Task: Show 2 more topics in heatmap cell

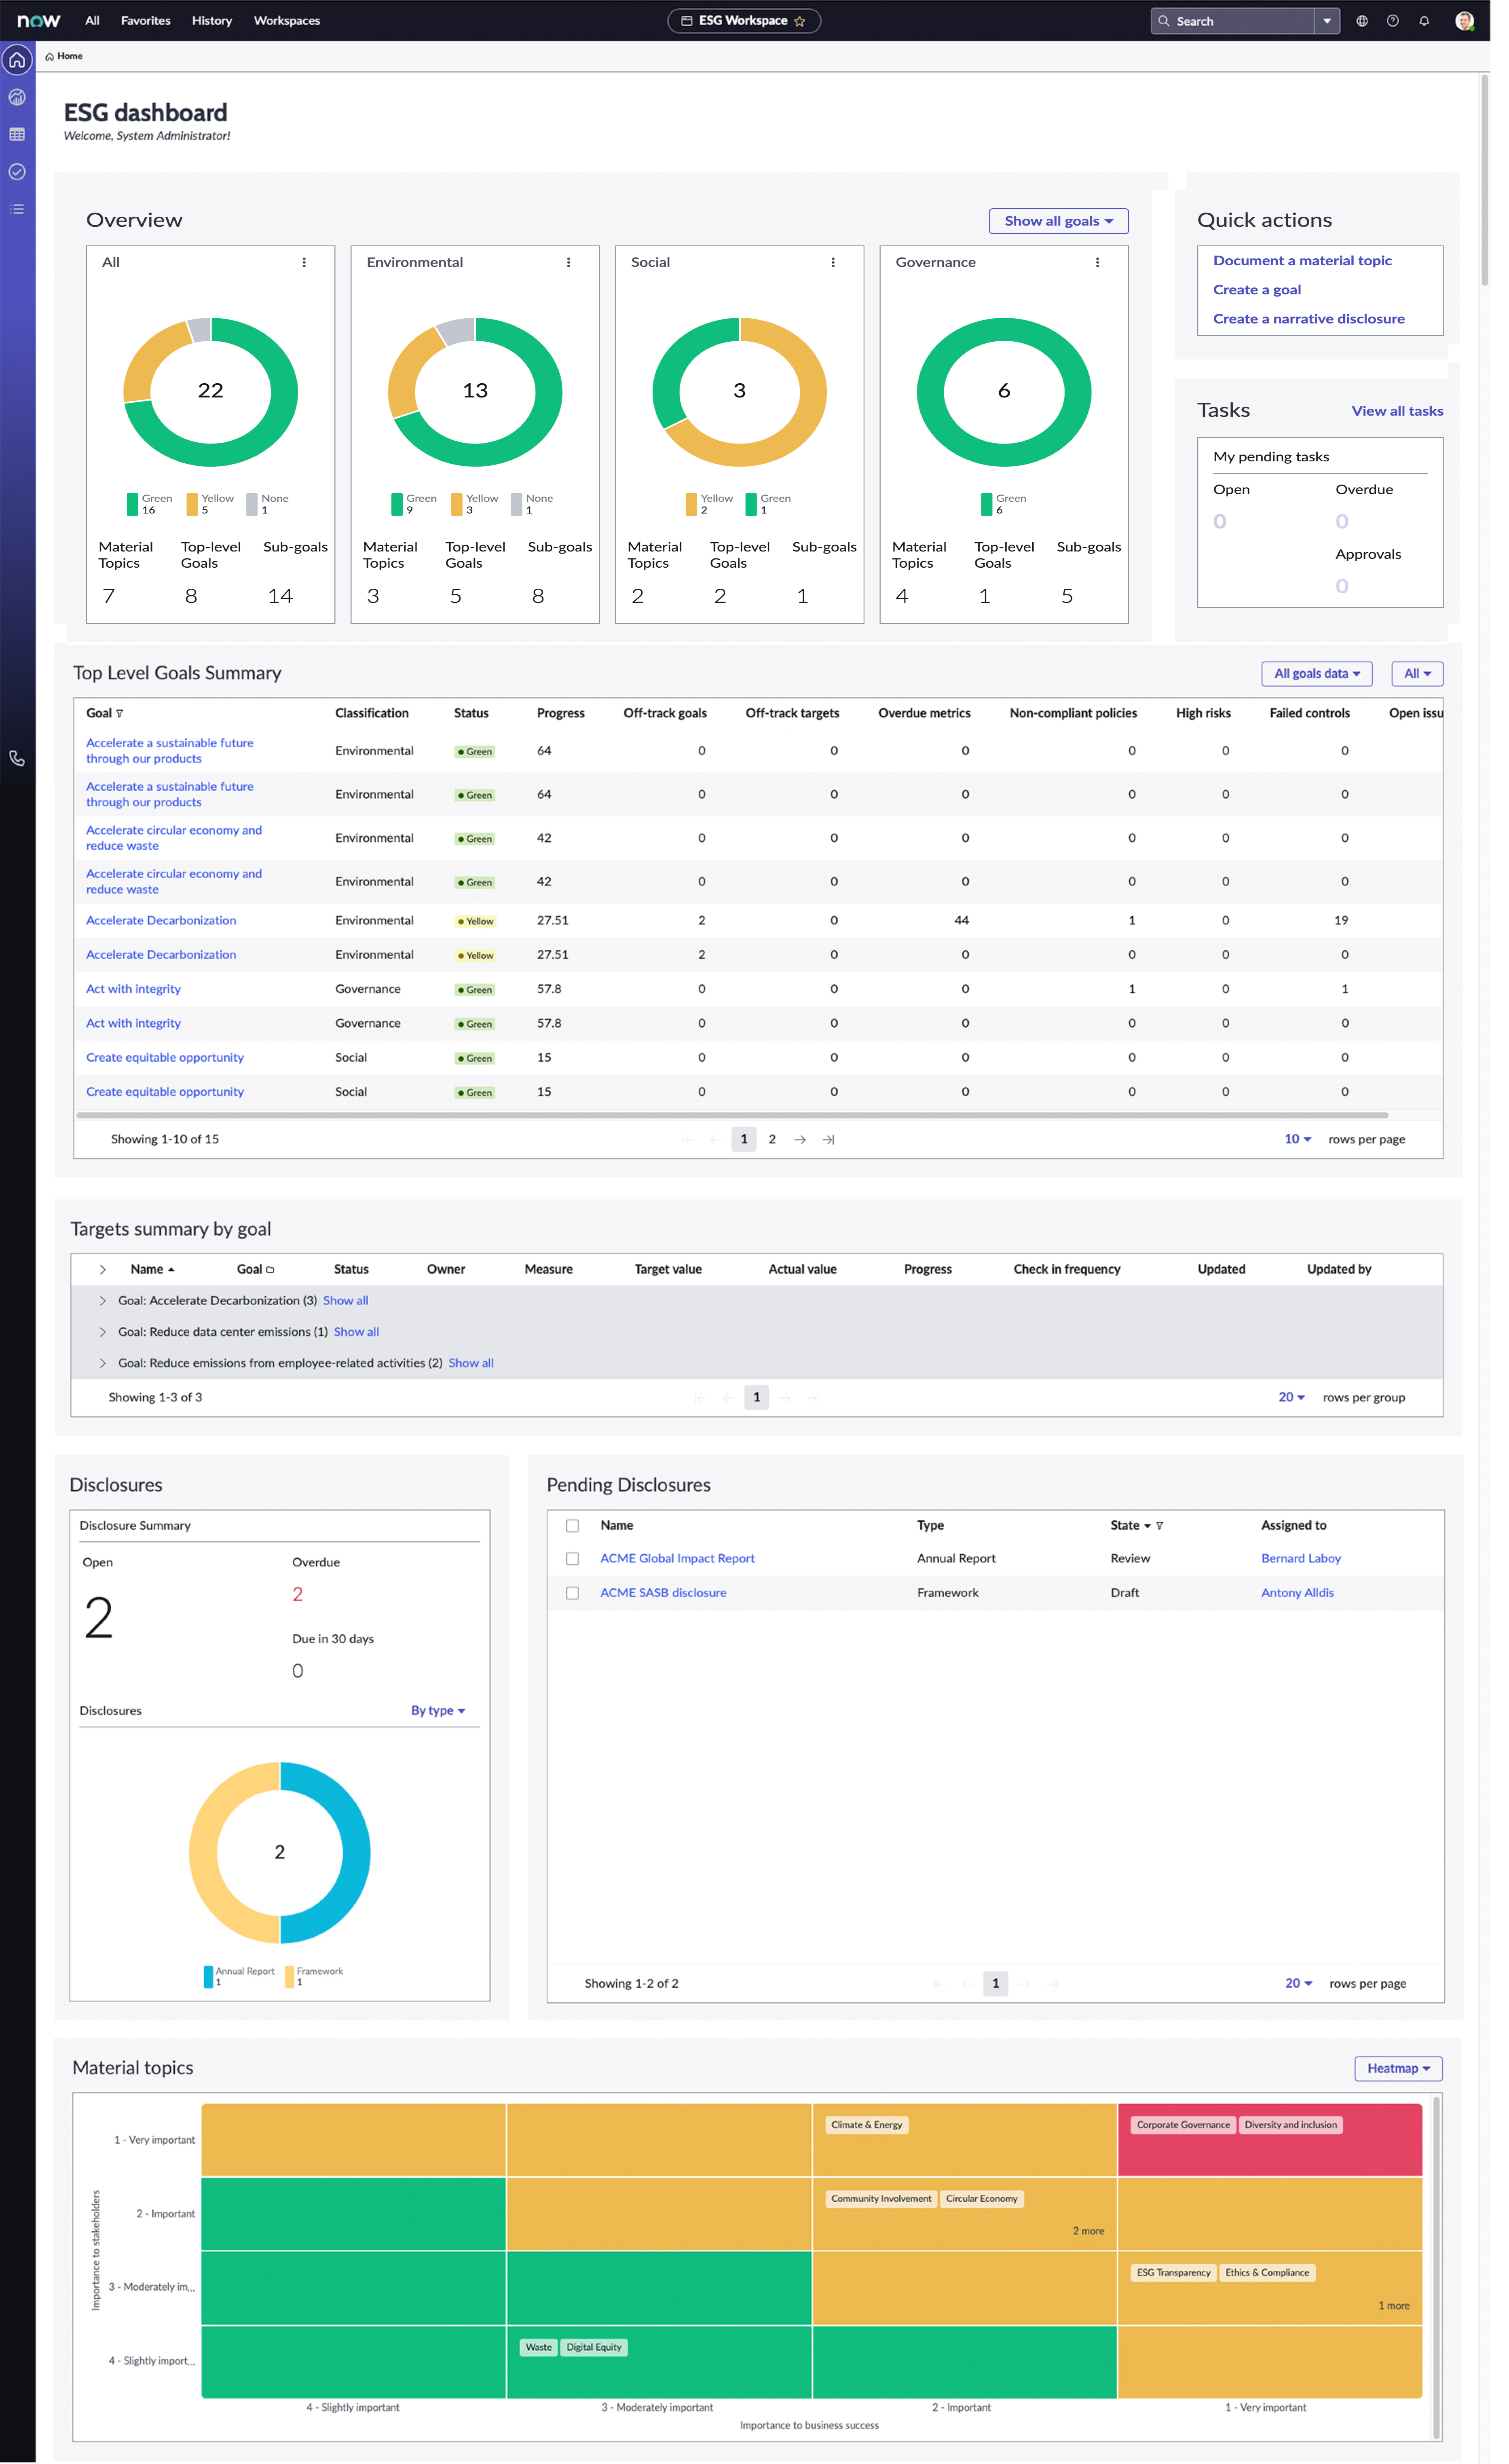Action: click(1088, 2231)
